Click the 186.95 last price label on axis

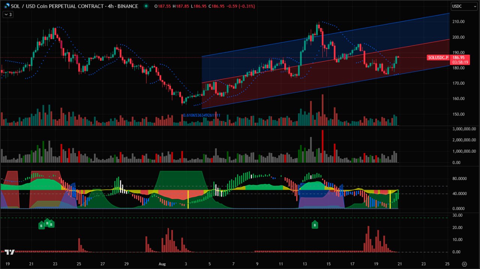click(x=459, y=58)
